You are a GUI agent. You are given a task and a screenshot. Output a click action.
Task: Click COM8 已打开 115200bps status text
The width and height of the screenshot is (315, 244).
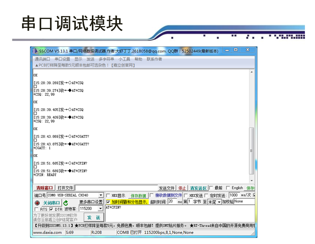tap(155, 232)
